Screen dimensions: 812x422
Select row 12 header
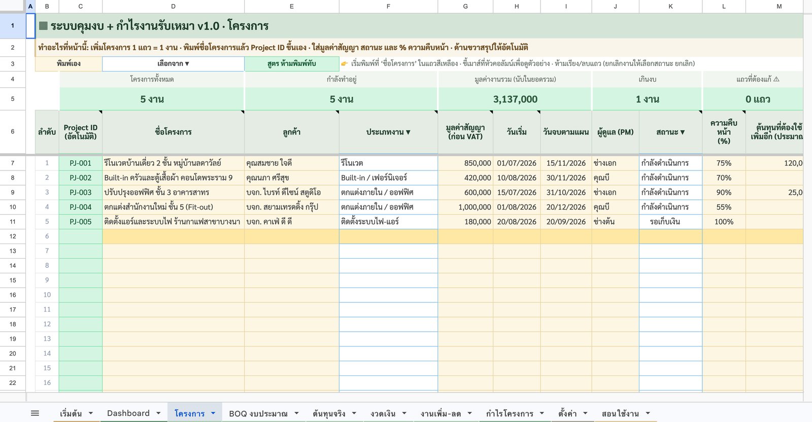(x=13, y=236)
